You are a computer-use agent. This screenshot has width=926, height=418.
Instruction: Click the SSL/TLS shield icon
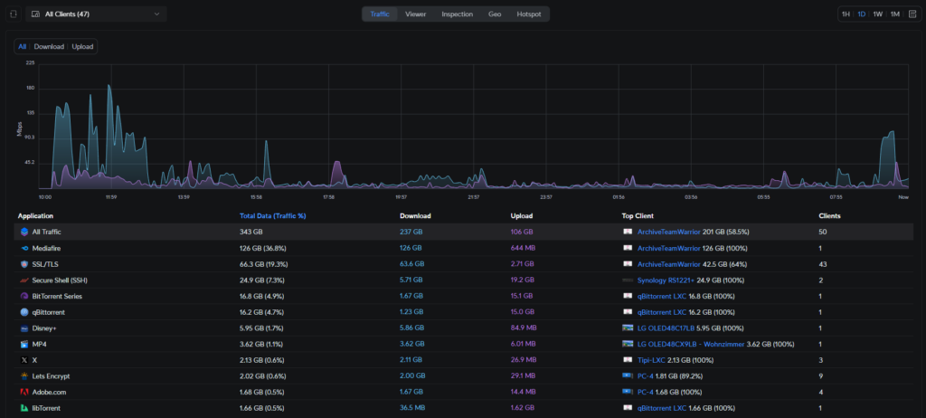[x=24, y=263]
